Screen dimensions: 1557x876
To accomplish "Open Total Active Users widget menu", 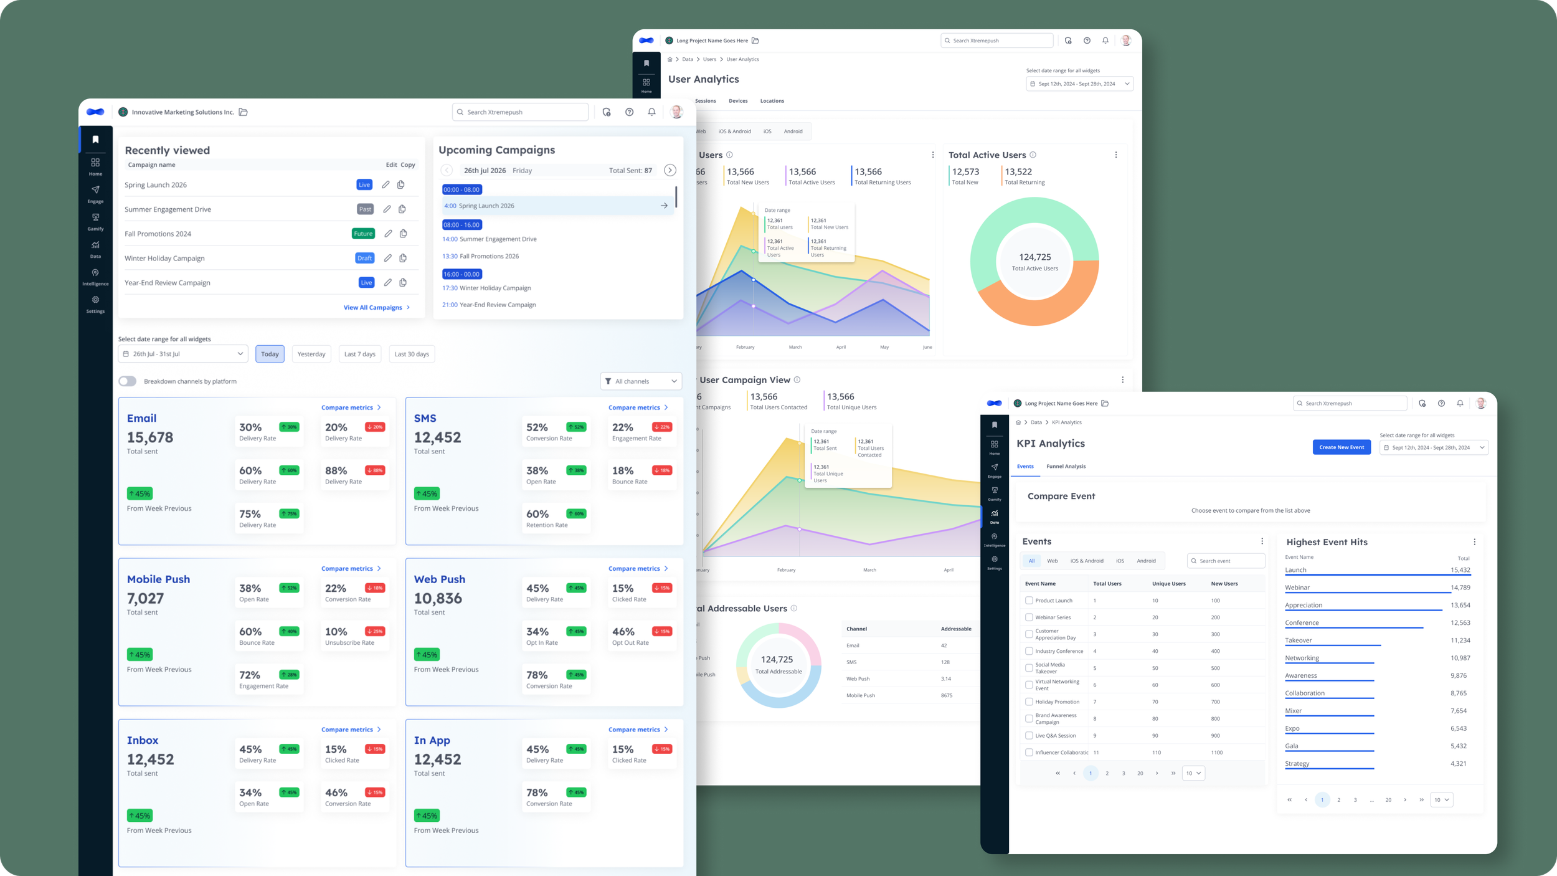I will (1116, 155).
